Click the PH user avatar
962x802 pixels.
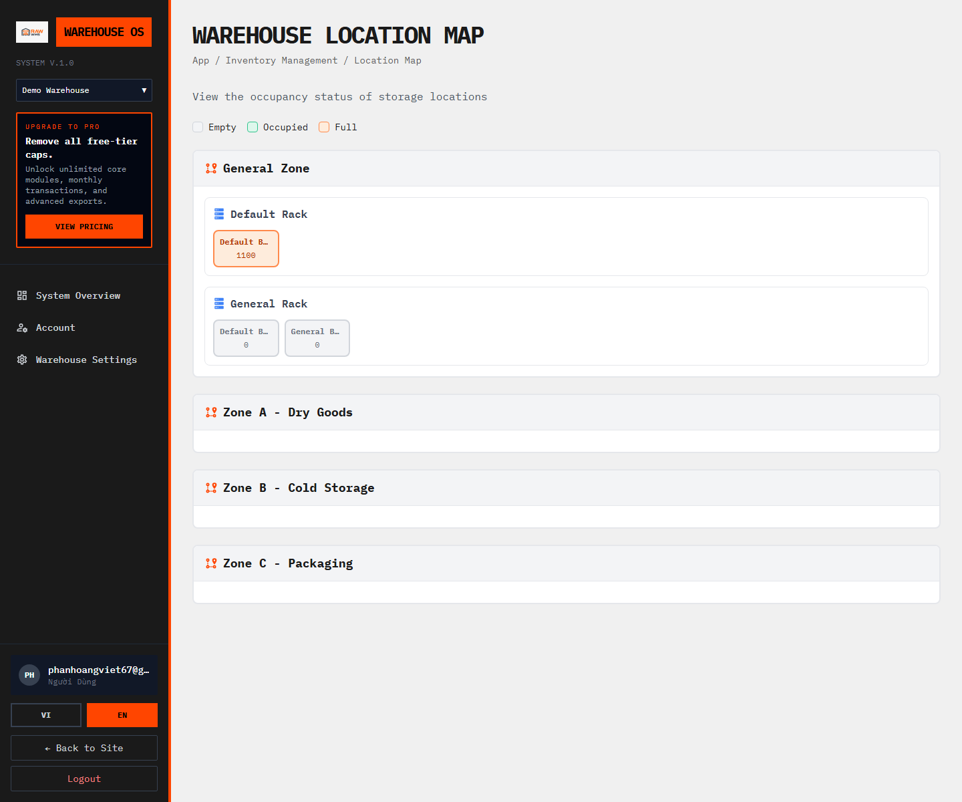coord(29,675)
